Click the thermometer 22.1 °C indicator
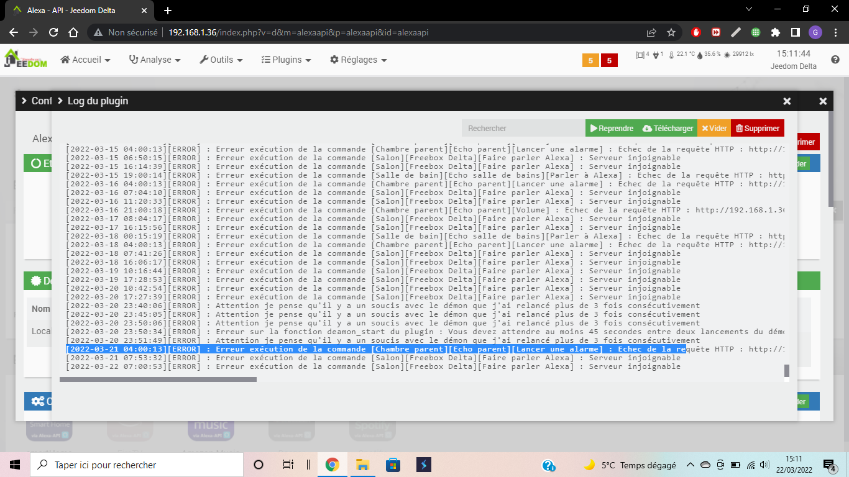Image resolution: width=849 pixels, height=477 pixels. click(x=681, y=55)
